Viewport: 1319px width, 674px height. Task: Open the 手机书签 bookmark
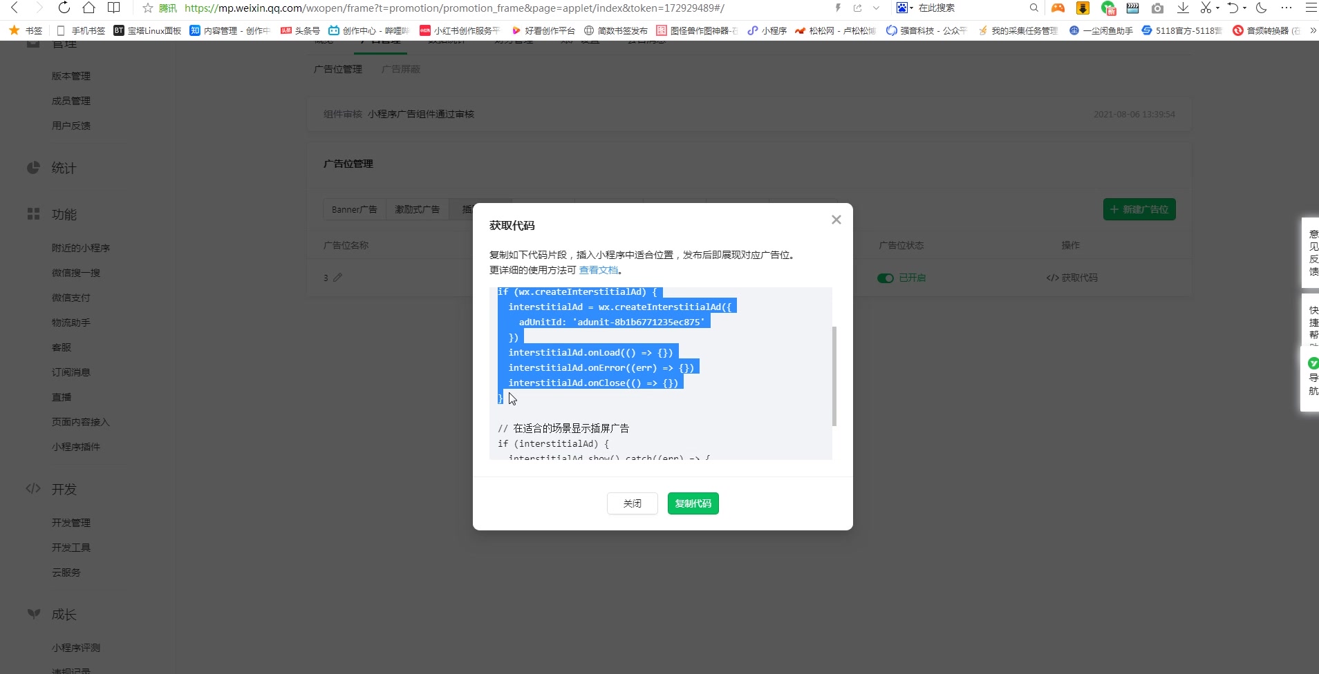[81, 30]
